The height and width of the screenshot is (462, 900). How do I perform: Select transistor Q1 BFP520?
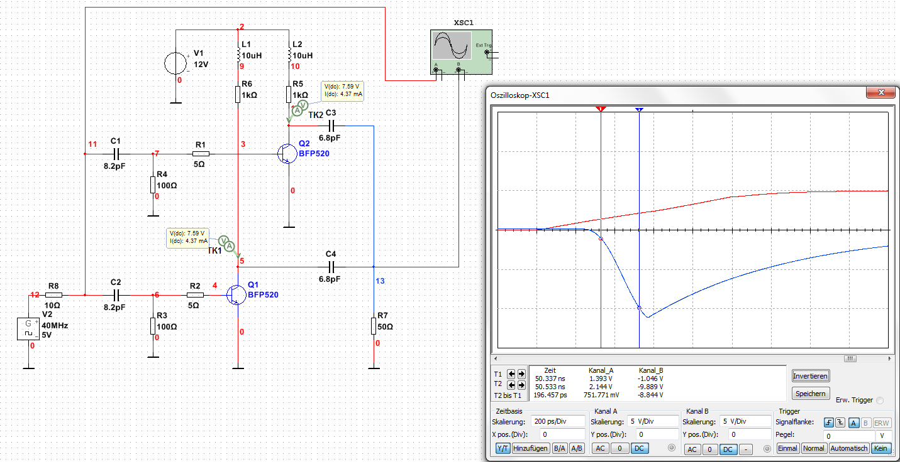(237, 295)
